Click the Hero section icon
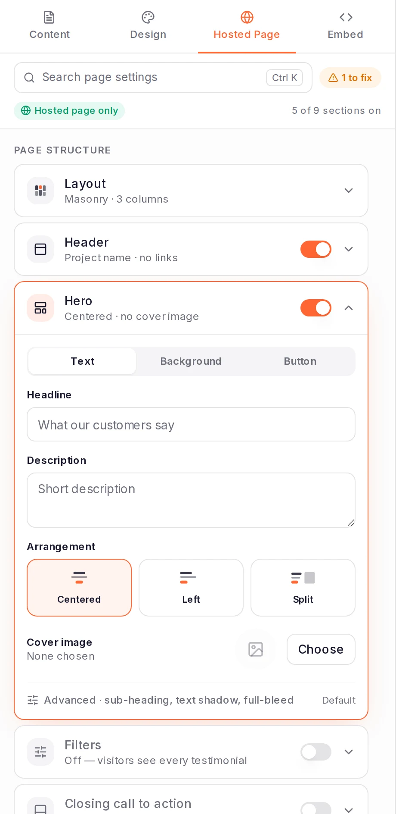Viewport: 396px width, 814px height. 40,308
